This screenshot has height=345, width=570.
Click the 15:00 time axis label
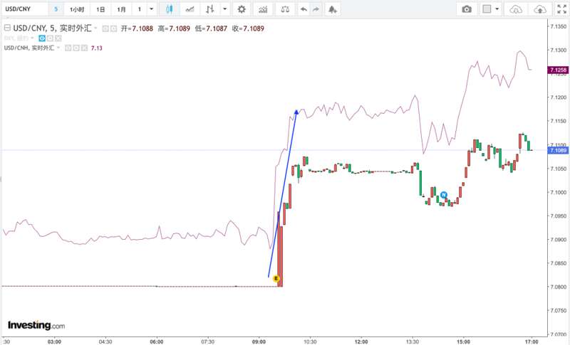[x=464, y=341]
